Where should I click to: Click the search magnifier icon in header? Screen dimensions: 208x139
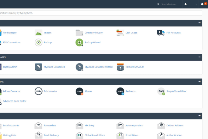click(158, 4)
